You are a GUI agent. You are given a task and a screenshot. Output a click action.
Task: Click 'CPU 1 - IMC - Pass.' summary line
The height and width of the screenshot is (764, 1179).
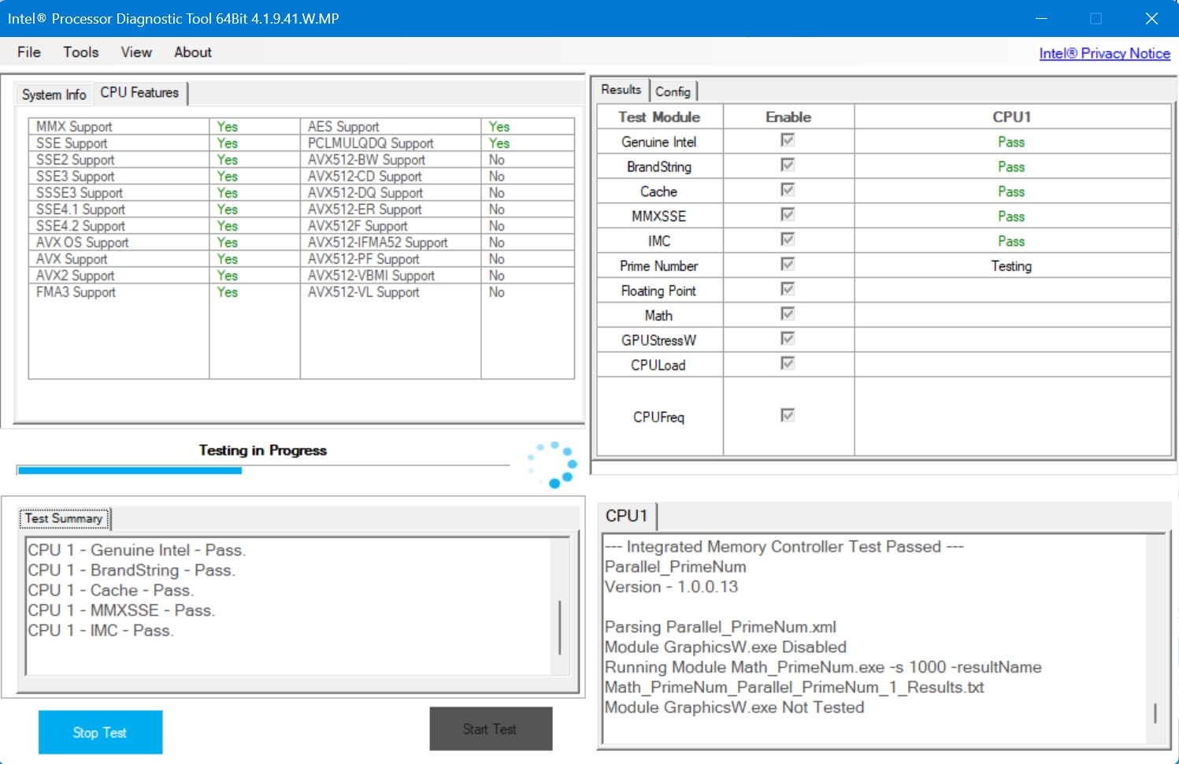(x=101, y=630)
